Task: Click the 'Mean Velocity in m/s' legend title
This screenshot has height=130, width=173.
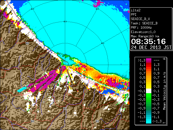Action: click(x=164, y=91)
